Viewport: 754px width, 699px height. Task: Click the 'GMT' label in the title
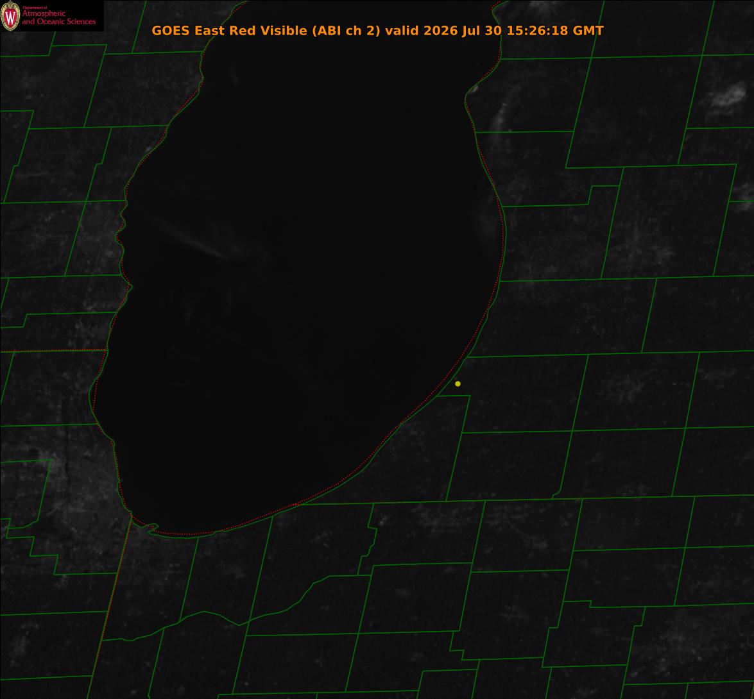[x=588, y=31]
